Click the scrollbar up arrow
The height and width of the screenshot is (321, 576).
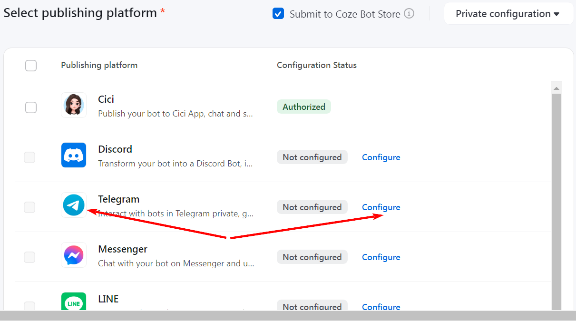click(x=556, y=88)
